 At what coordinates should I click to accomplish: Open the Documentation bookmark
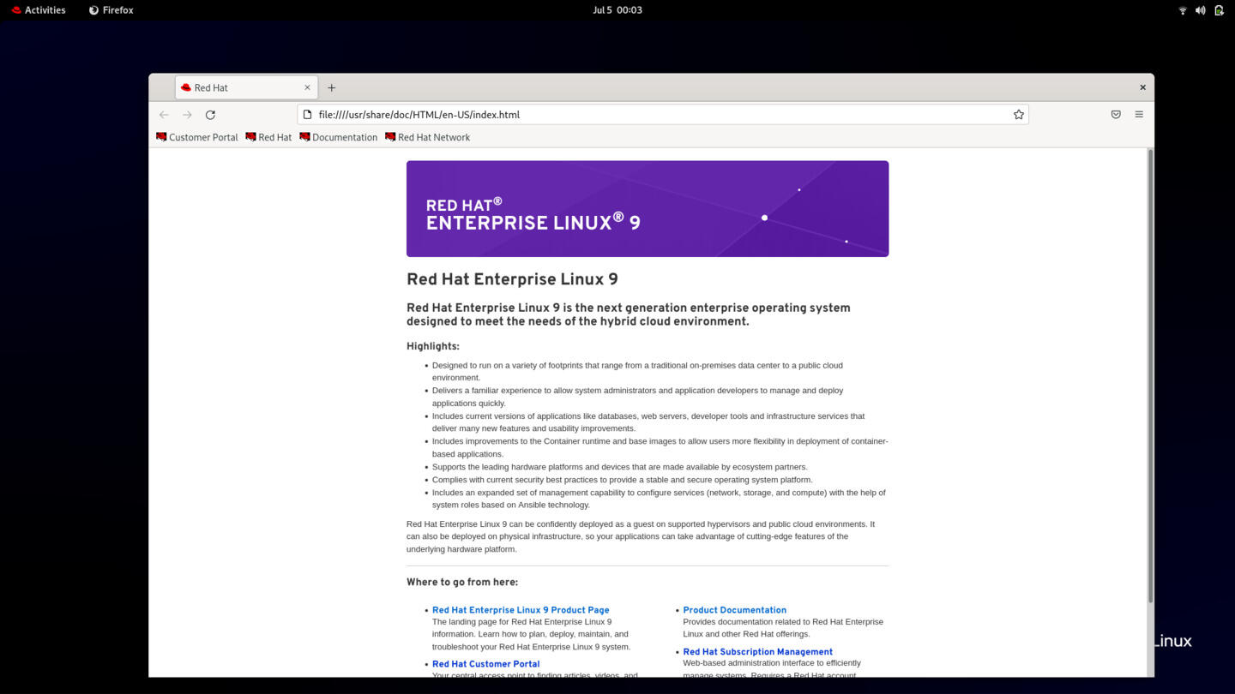pyautogui.click(x=338, y=137)
